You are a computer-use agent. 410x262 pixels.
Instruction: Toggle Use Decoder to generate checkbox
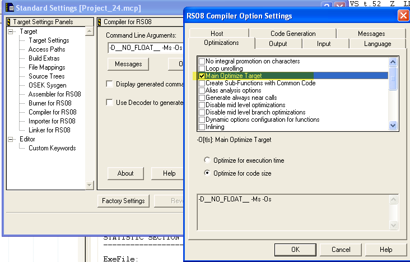109,102
